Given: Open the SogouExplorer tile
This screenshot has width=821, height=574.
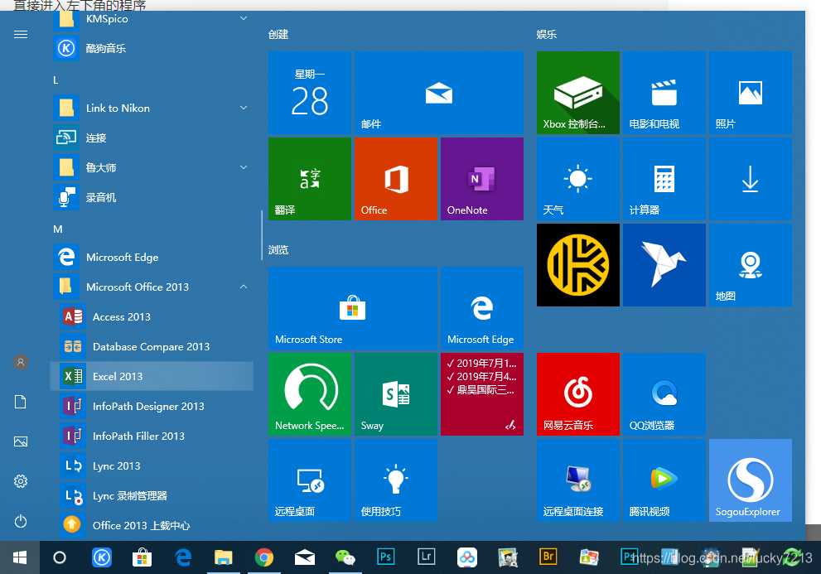Looking at the screenshot, I should 751,480.
